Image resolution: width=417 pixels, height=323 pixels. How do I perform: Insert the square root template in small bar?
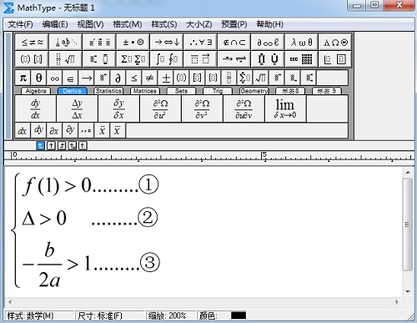[261, 78]
